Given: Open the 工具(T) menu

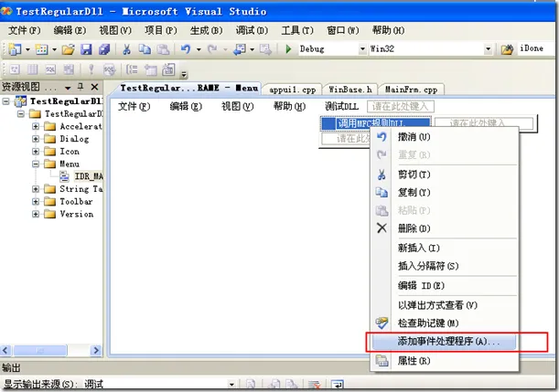Looking at the screenshot, I should [297, 30].
